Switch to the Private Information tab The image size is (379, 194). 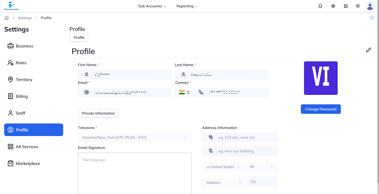pos(98,113)
